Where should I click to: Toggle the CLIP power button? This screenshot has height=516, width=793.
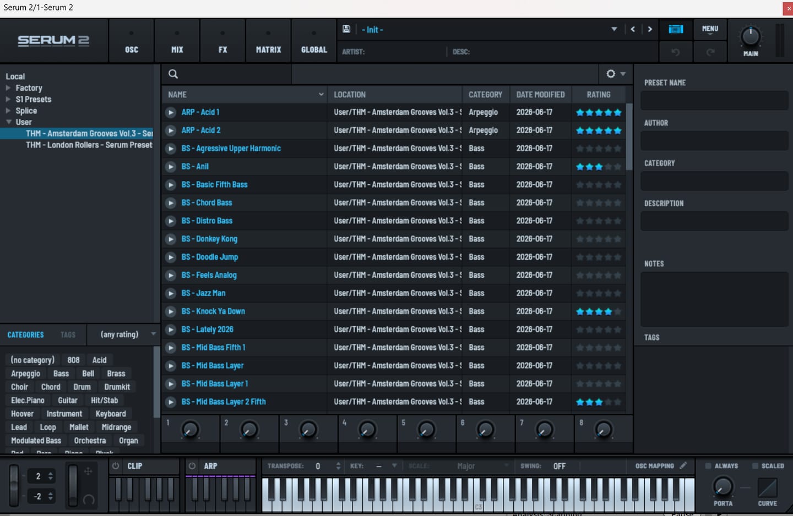tap(116, 466)
